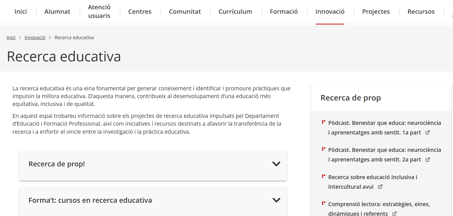Click the 'Forma't: cursos en recerca educativa' heading
The height and width of the screenshot is (216, 453).
pyautogui.click(x=90, y=200)
